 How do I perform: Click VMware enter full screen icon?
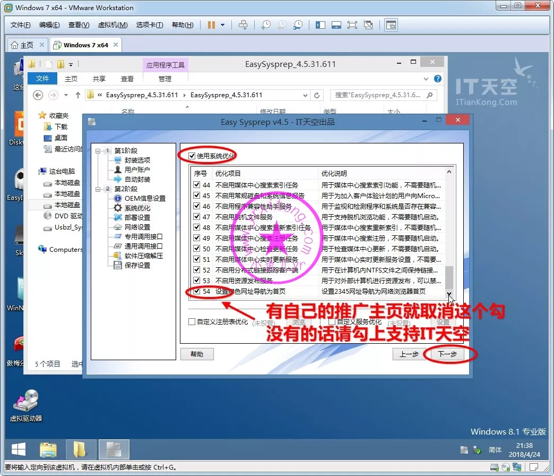(352, 25)
